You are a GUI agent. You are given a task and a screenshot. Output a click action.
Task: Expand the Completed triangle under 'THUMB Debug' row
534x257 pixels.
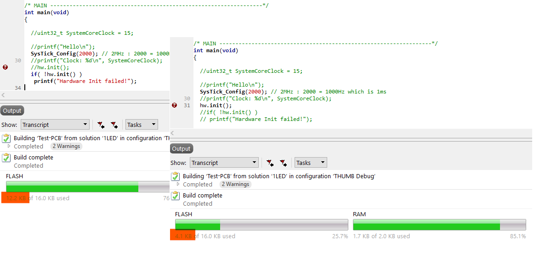(x=178, y=184)
